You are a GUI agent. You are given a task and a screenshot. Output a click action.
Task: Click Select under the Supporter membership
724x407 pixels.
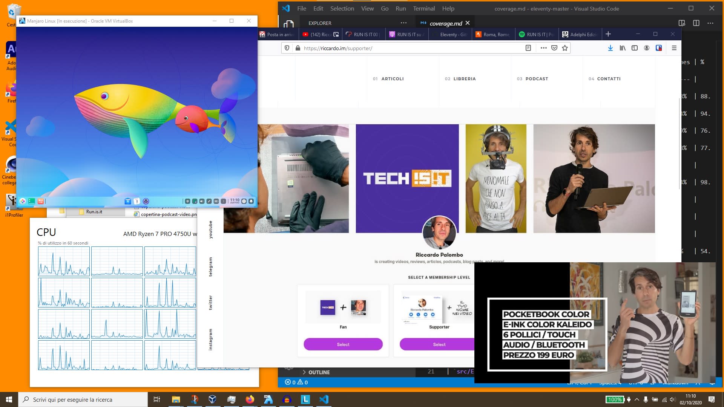(x=439, y=344)
